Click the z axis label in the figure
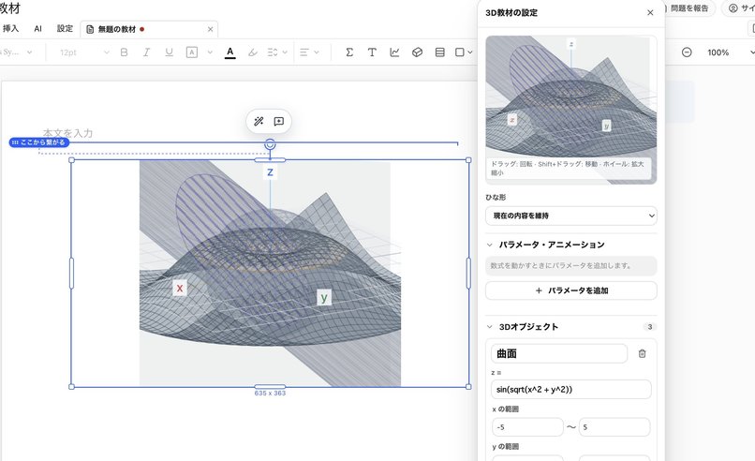755x461 pixels. pos(270,172)
